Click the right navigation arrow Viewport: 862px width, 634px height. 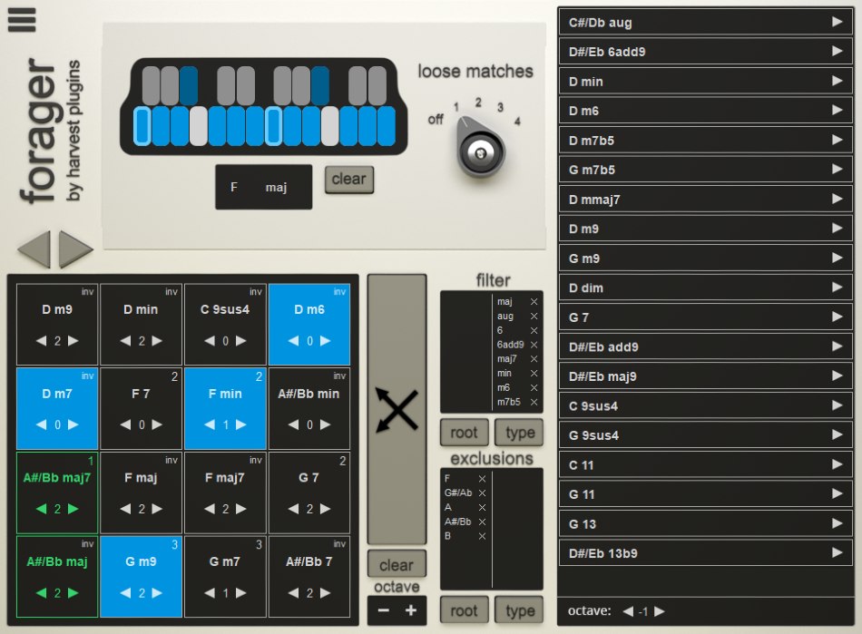click(76, 249)
